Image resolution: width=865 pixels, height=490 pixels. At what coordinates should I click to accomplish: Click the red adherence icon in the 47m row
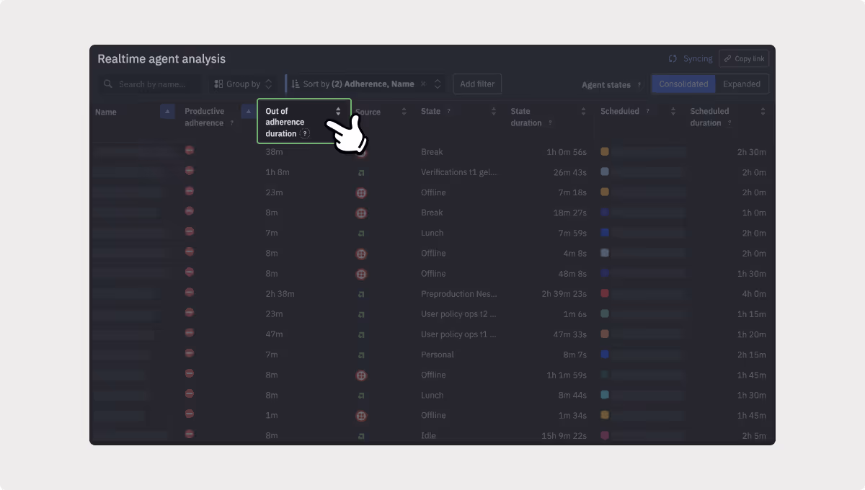tap(189, 333)
